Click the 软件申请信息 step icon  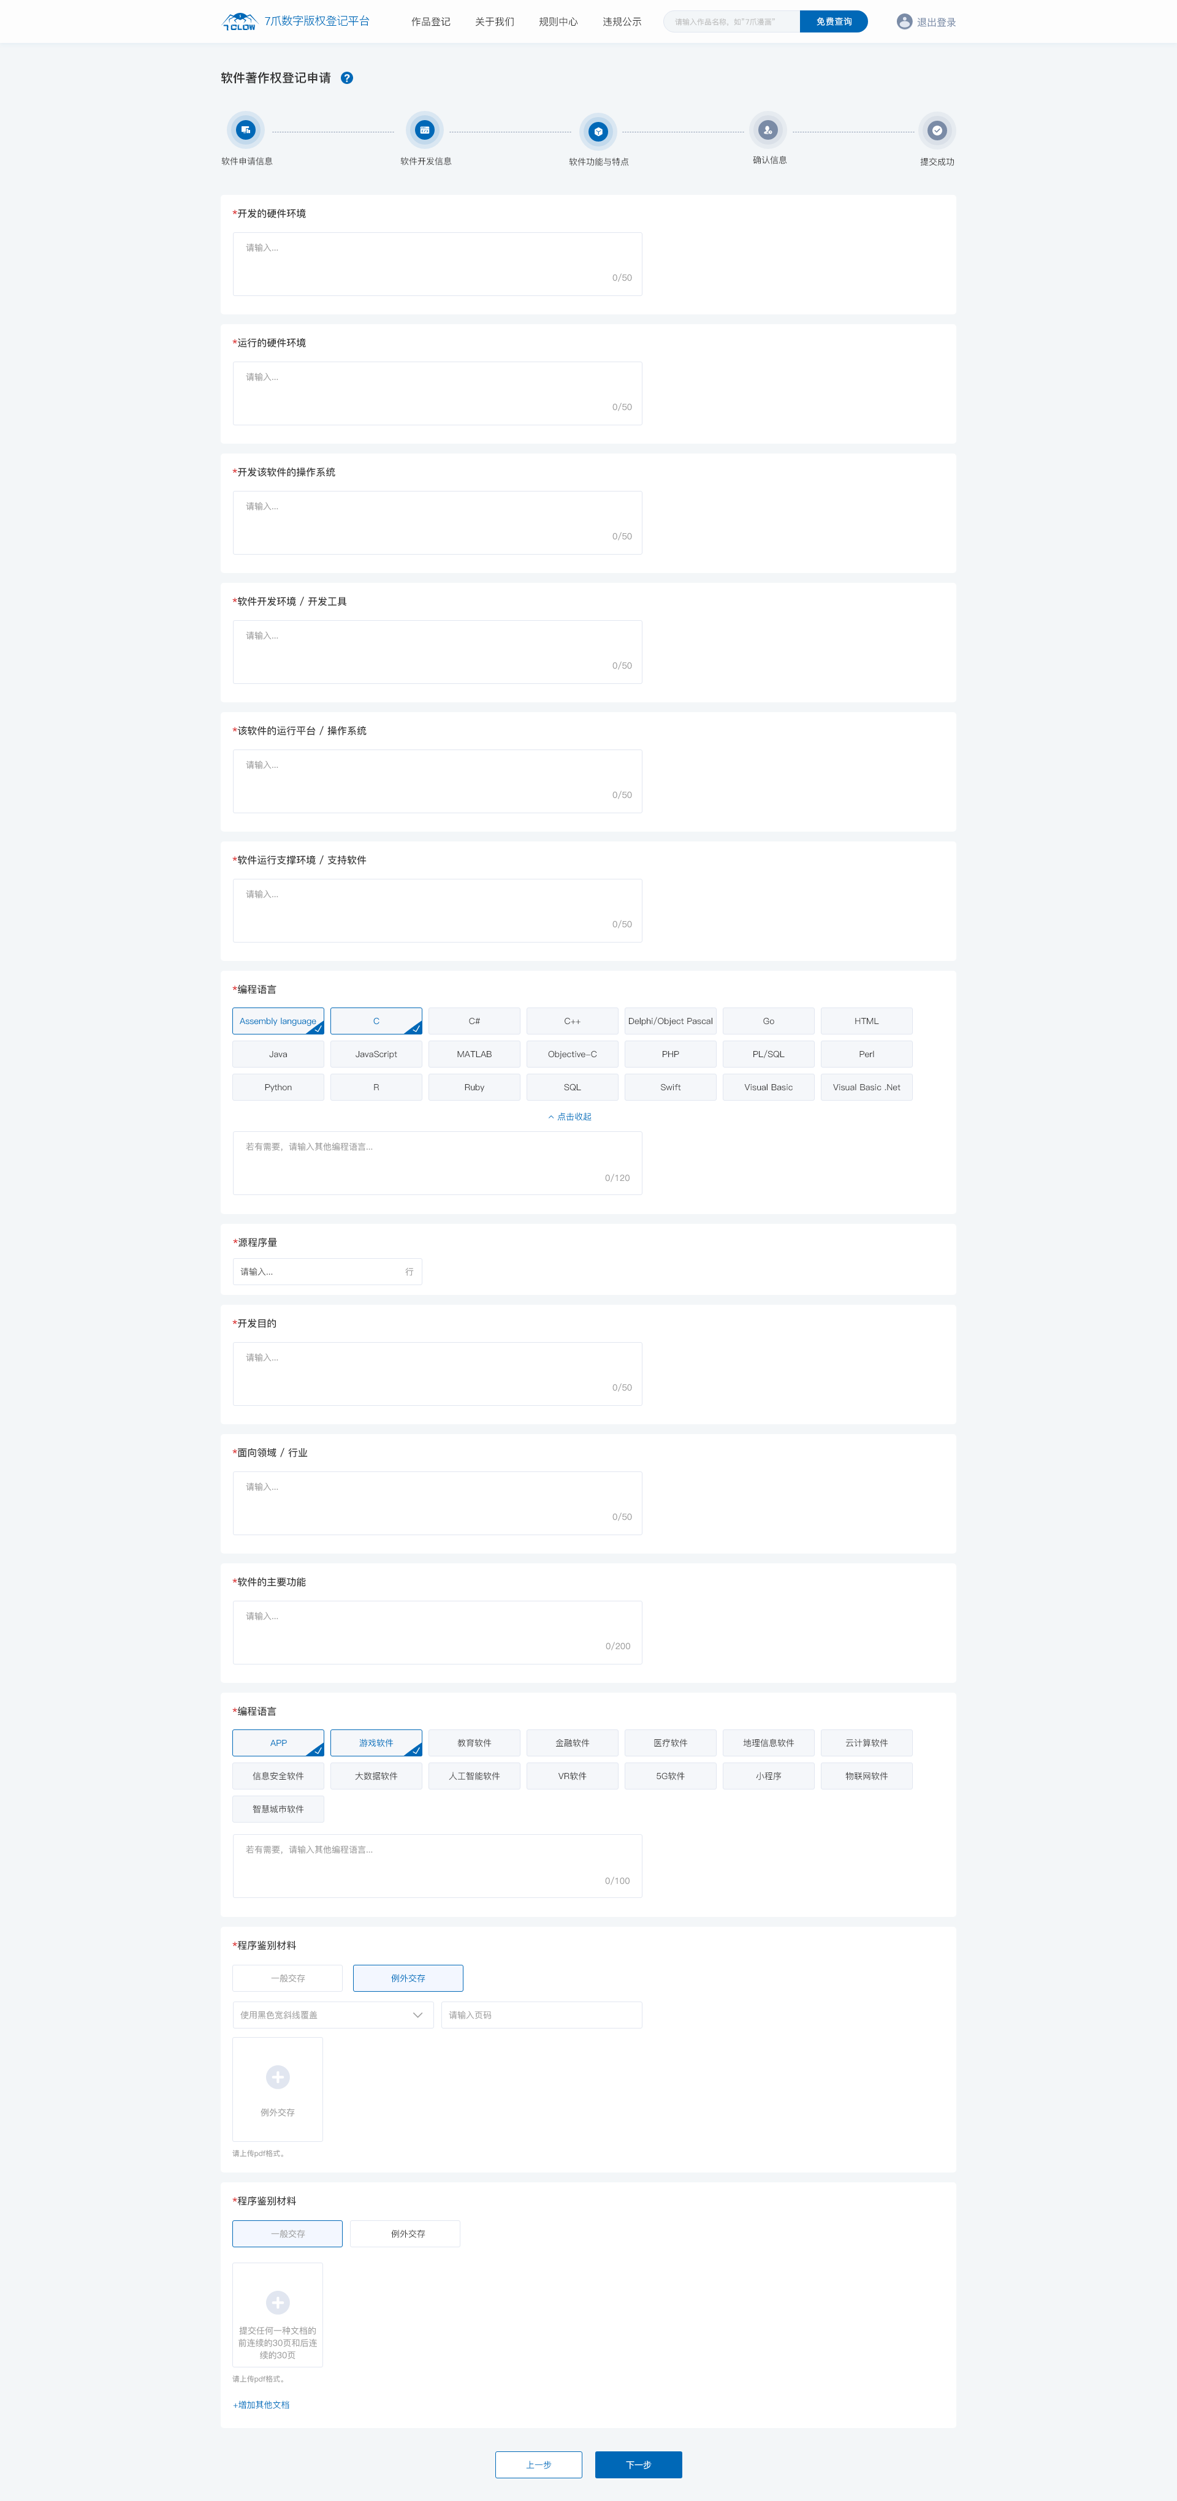click(x=246, y=129)
